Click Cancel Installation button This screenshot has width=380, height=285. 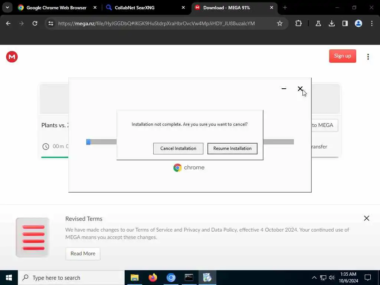click(x=178, y=148)
